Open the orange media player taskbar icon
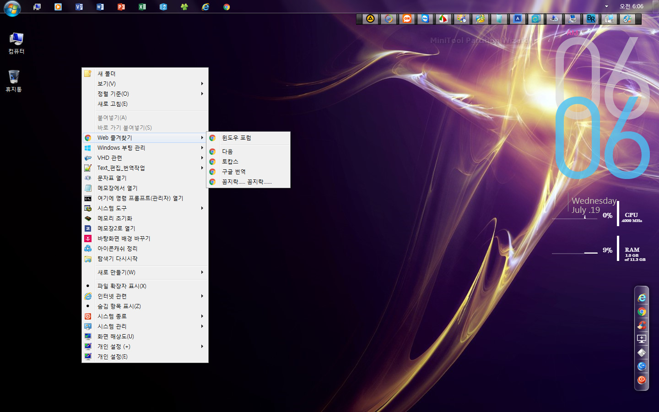Screen dimensions: 659x412 (58, 7)
